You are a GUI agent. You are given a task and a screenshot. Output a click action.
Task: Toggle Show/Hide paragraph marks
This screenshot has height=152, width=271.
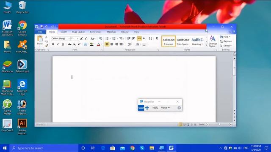pyautogui.click(x=157, y=38)
